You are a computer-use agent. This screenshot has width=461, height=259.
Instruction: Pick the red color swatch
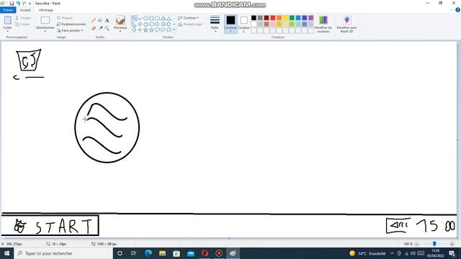pyautogui.click(x=273, y=18)
